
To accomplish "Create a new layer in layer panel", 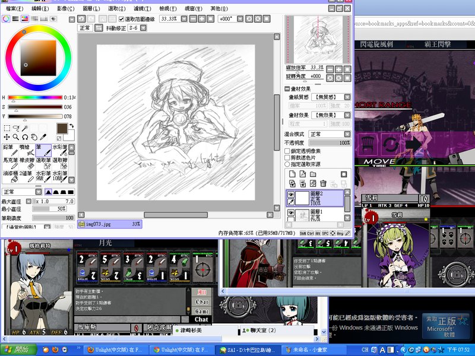I will (x=292, y=174).
